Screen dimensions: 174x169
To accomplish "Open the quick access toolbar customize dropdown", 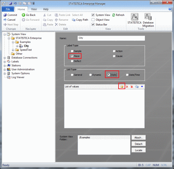I will pos(33,4).
